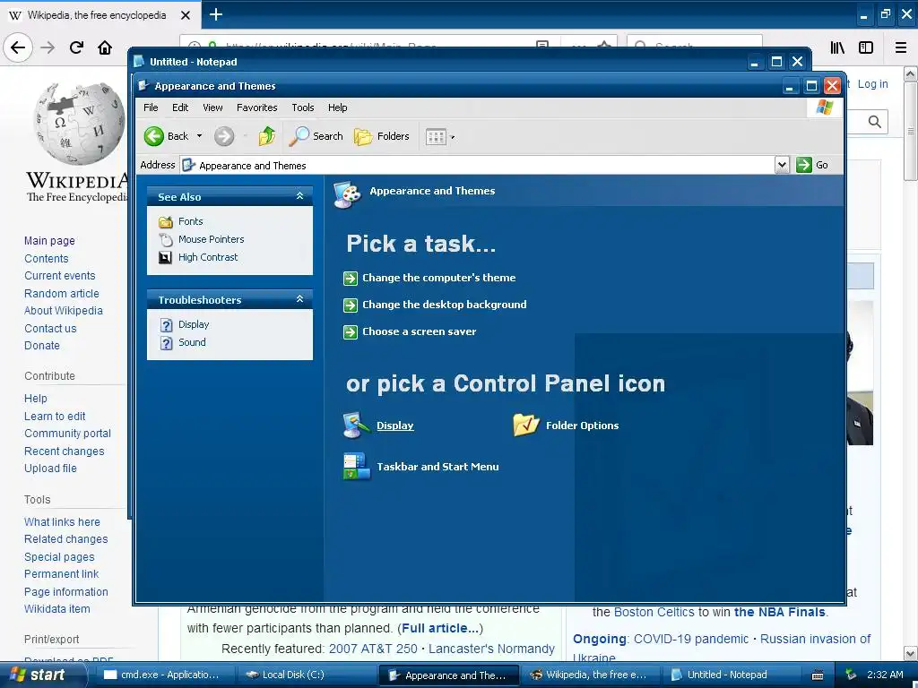Click Firefox back button

click(18, 47)
